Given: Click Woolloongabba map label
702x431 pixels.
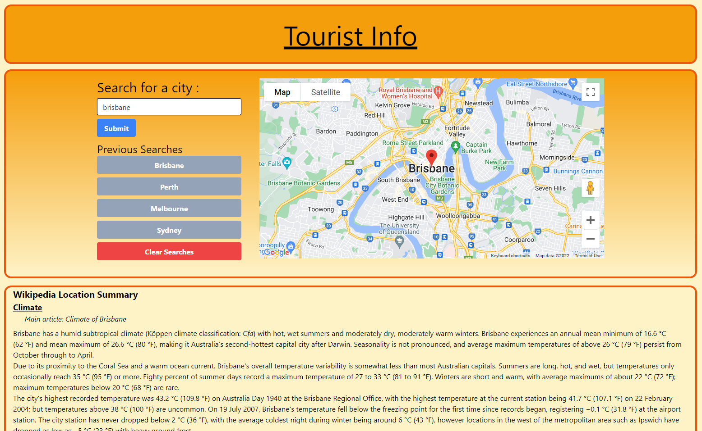Looking at the screenshot, I should coord(458,216).
